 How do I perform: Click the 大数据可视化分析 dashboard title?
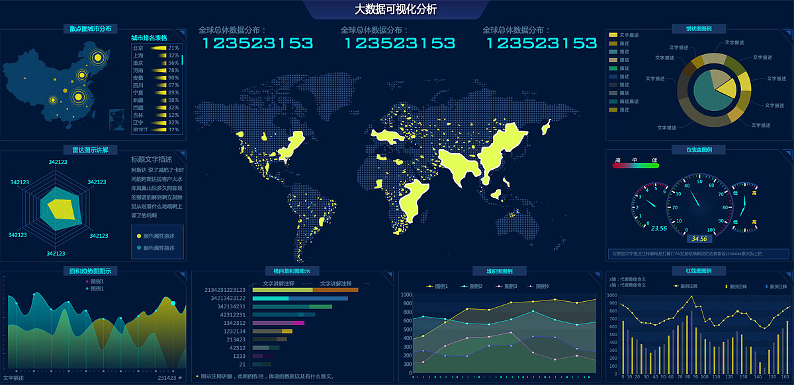(396, 9)
